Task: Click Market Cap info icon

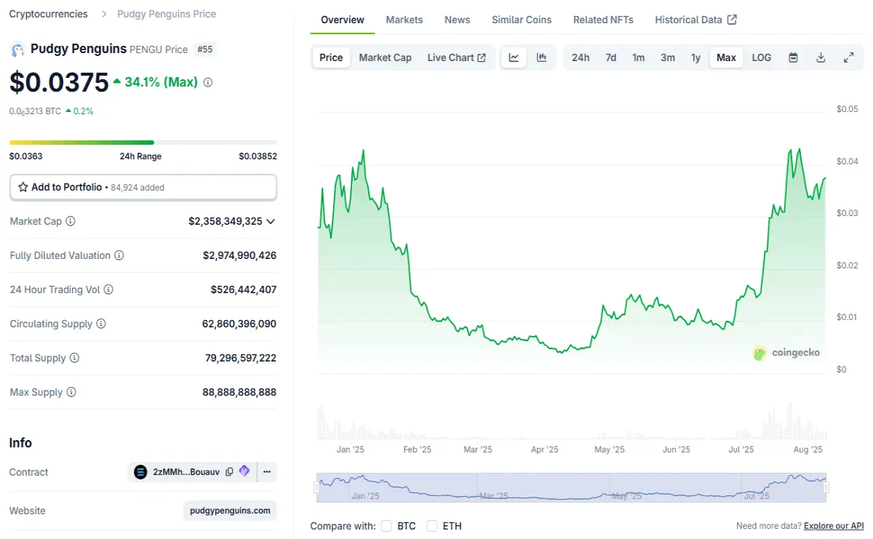Action: (x=71, y=221)
